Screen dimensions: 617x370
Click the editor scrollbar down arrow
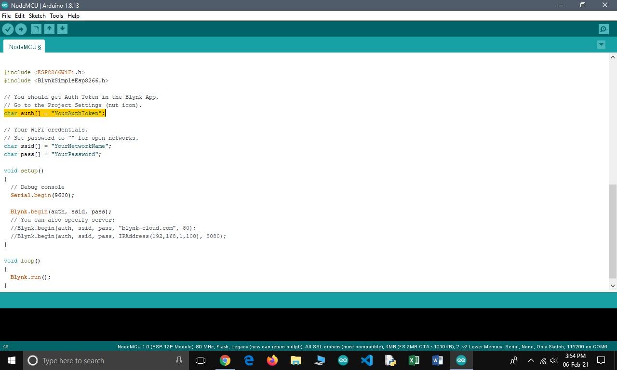pos(613,286)
